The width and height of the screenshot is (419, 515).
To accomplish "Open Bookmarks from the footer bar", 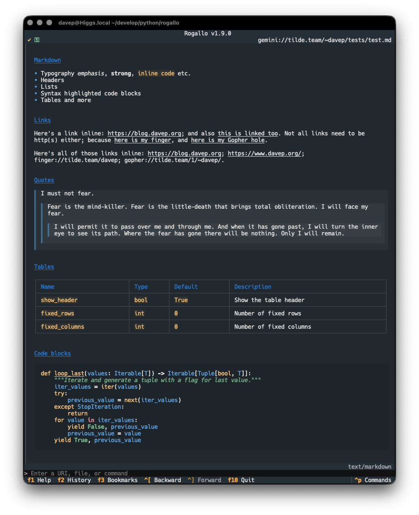I will (x=118, y=480).
